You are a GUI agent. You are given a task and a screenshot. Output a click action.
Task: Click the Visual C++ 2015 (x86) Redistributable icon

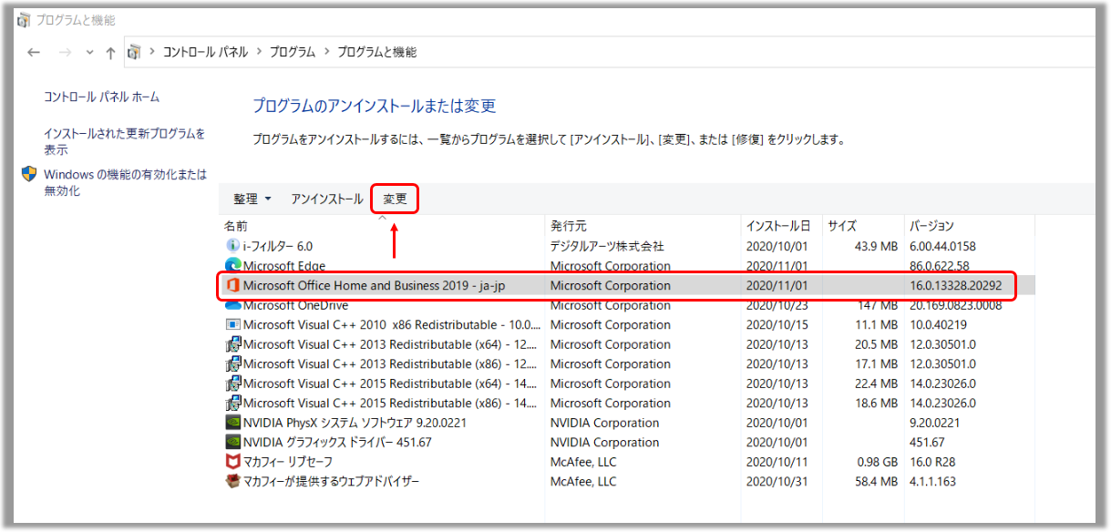tap(232, 404)
